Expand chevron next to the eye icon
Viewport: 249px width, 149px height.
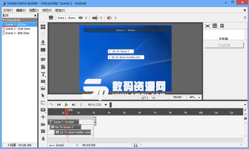(x=86, y=18)
